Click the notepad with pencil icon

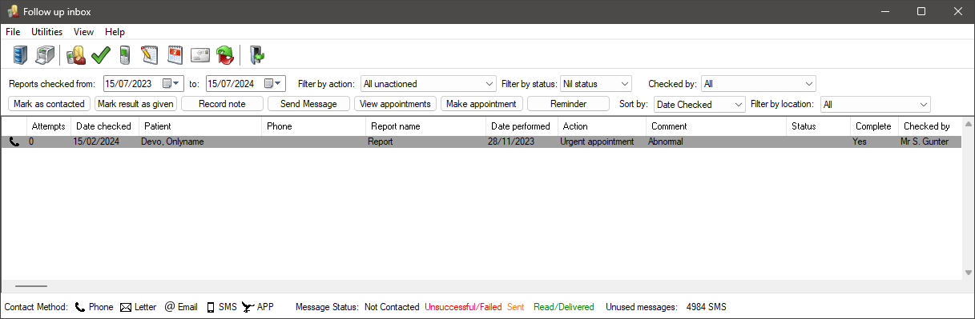point(150,55)
